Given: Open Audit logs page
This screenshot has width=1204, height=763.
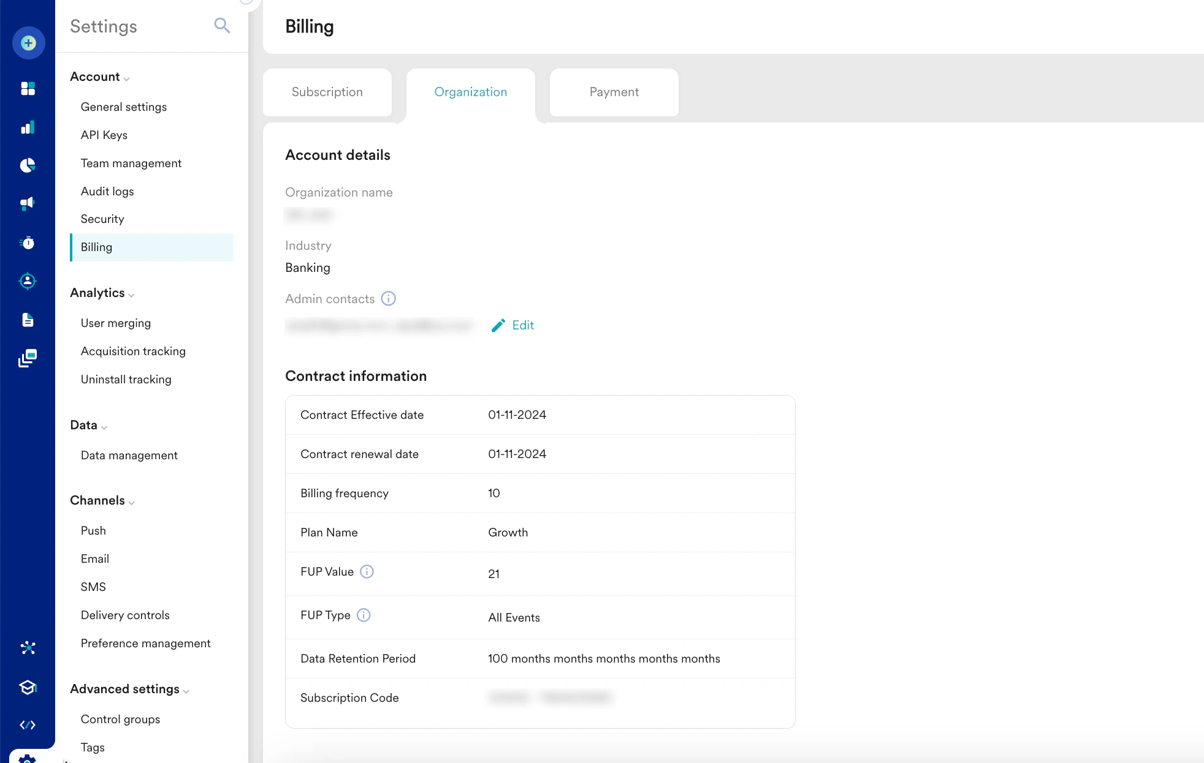Looking at the screenshot, I should tap(107, 192).
